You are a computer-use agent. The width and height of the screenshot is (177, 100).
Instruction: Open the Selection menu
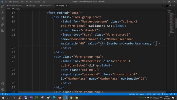16,2
